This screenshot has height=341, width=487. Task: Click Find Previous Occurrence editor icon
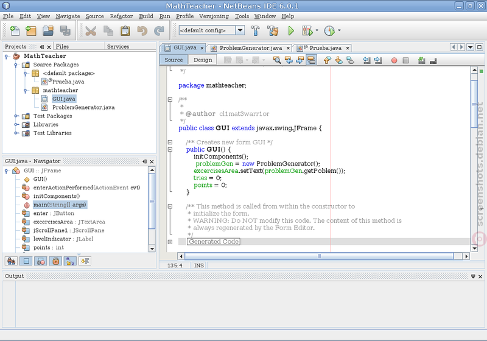289,60
